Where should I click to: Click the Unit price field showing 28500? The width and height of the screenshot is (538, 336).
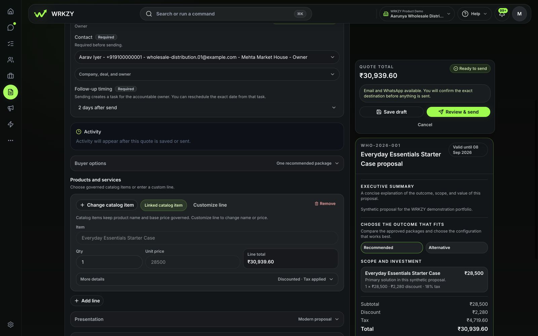pos(193,262)
